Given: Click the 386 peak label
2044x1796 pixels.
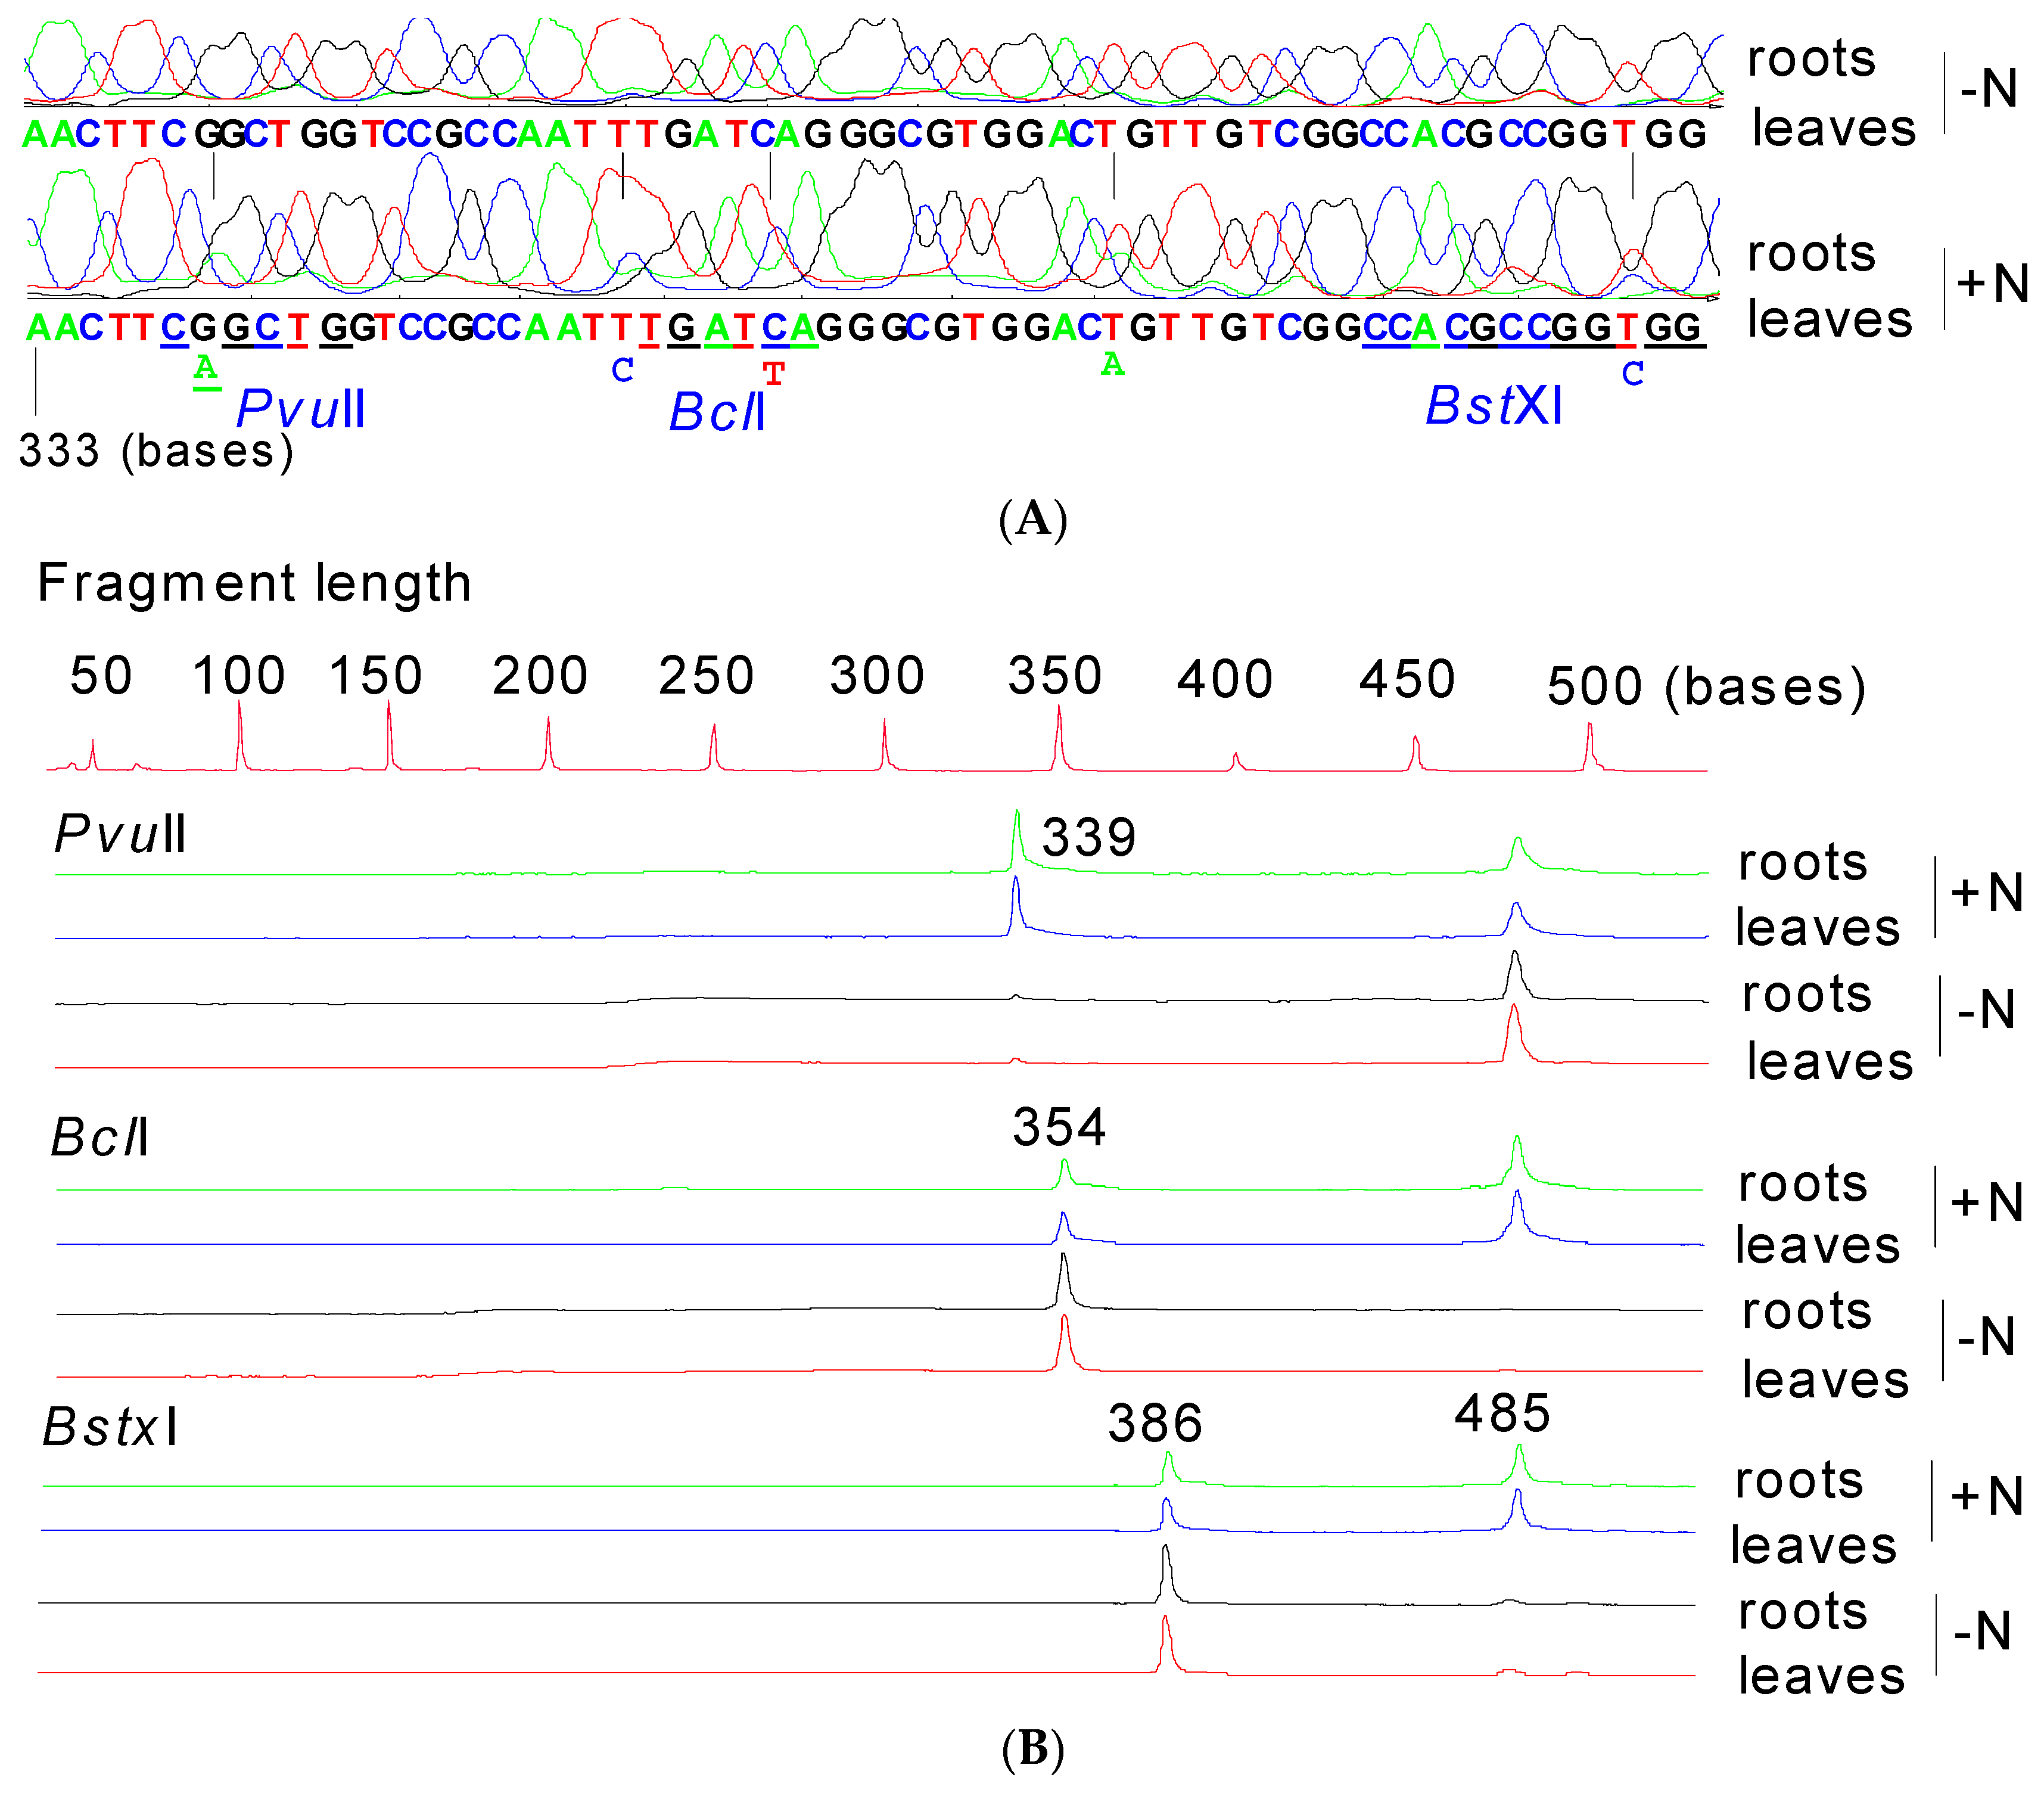Looking at the screenshot, I should tap(1155, 1423).
